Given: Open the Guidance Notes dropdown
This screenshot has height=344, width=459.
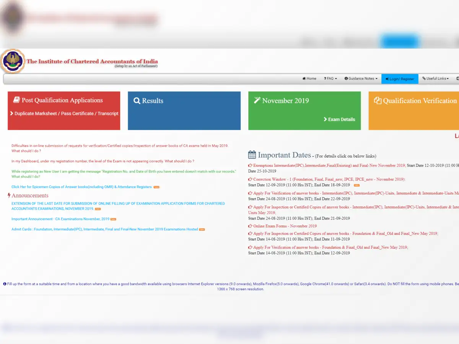Looking at the screenshot, I should [361, 78].
